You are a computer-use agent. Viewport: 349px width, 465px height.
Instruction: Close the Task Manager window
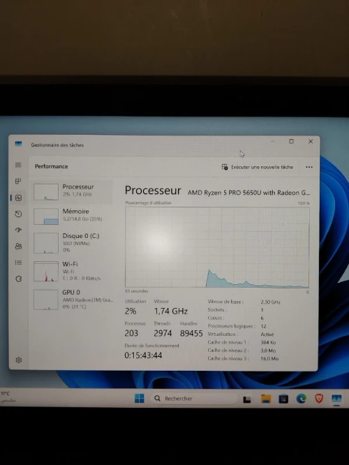coord(311,142)
